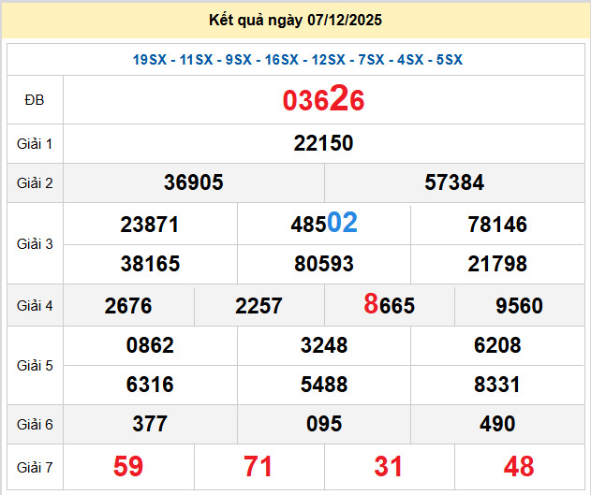Select the red Giải 7 number 48
591x495 pixels.
(519, 466)
